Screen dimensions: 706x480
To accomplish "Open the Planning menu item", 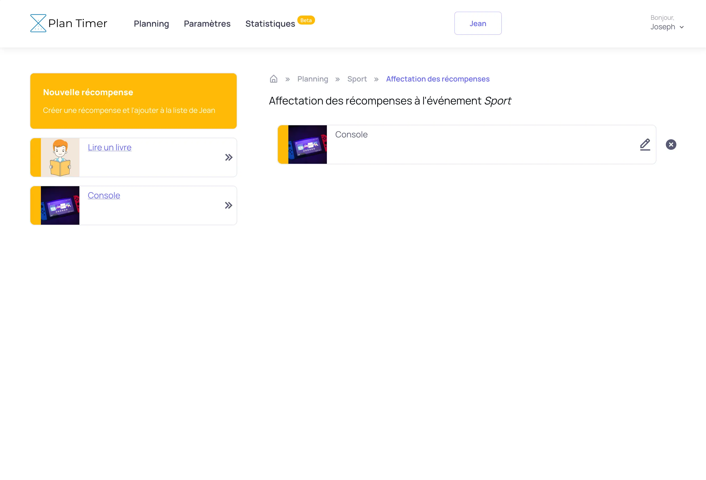I will pyautogui.click(x=151, y=24).
